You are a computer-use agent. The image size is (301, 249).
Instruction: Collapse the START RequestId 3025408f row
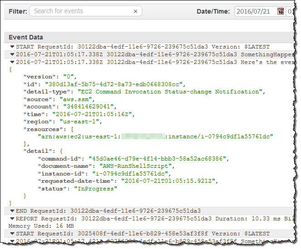[12, 234]
